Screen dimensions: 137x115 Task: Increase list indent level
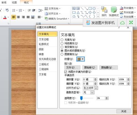tap(34, 10)
